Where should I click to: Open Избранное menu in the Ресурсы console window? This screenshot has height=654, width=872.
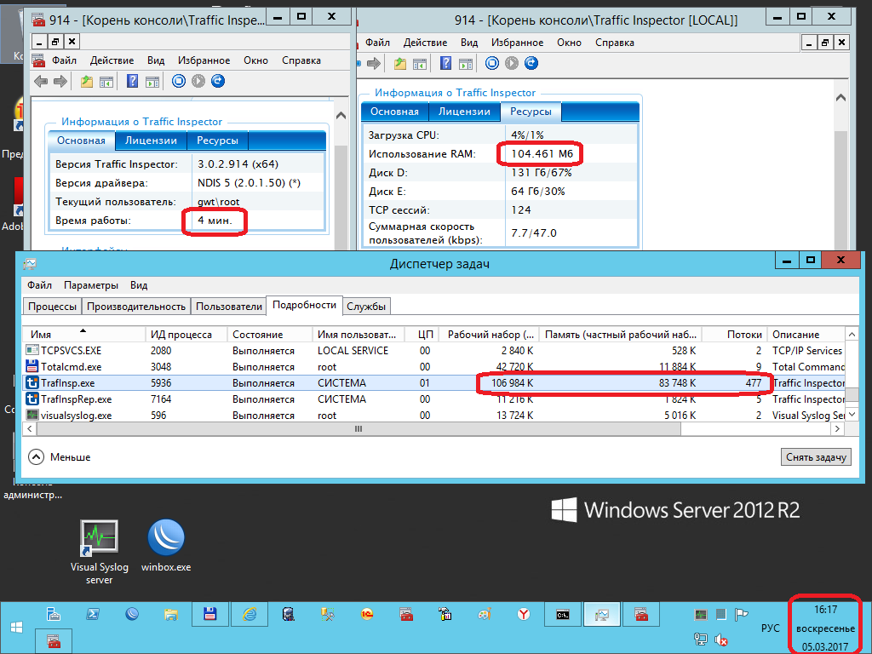click(517, 43)
